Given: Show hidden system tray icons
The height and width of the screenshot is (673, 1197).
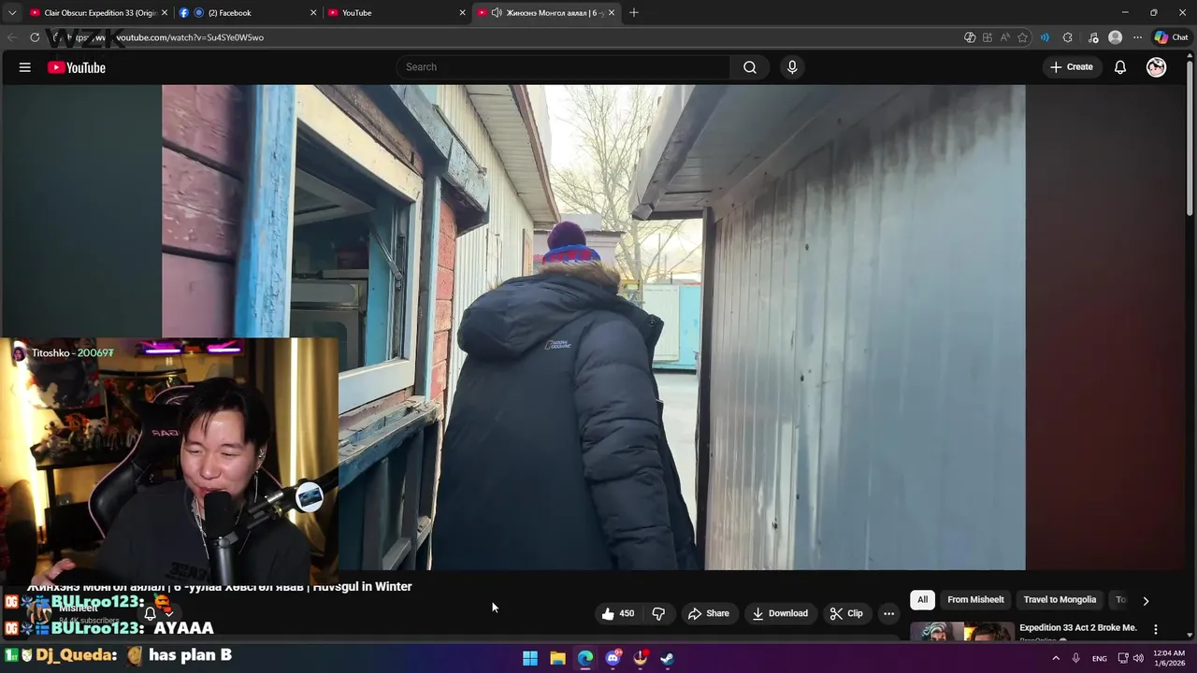Looking at the screenshot, I should point(1056,658).
